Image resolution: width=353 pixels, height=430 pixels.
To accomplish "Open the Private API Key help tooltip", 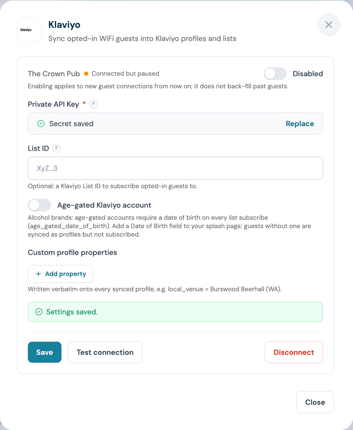I will coord(93,104).
